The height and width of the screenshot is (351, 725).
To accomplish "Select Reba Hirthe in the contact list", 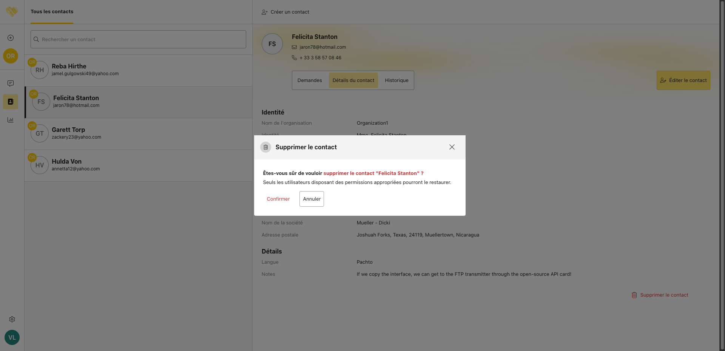I will coord(138,70).
